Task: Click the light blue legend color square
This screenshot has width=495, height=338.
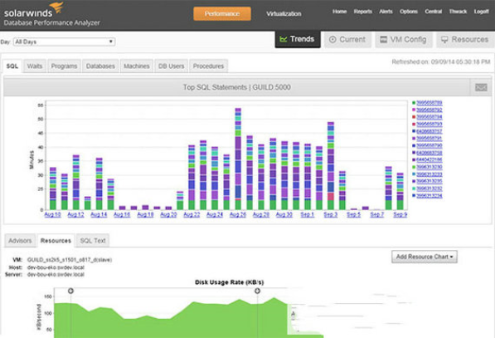Action: (x=414, y=174)
